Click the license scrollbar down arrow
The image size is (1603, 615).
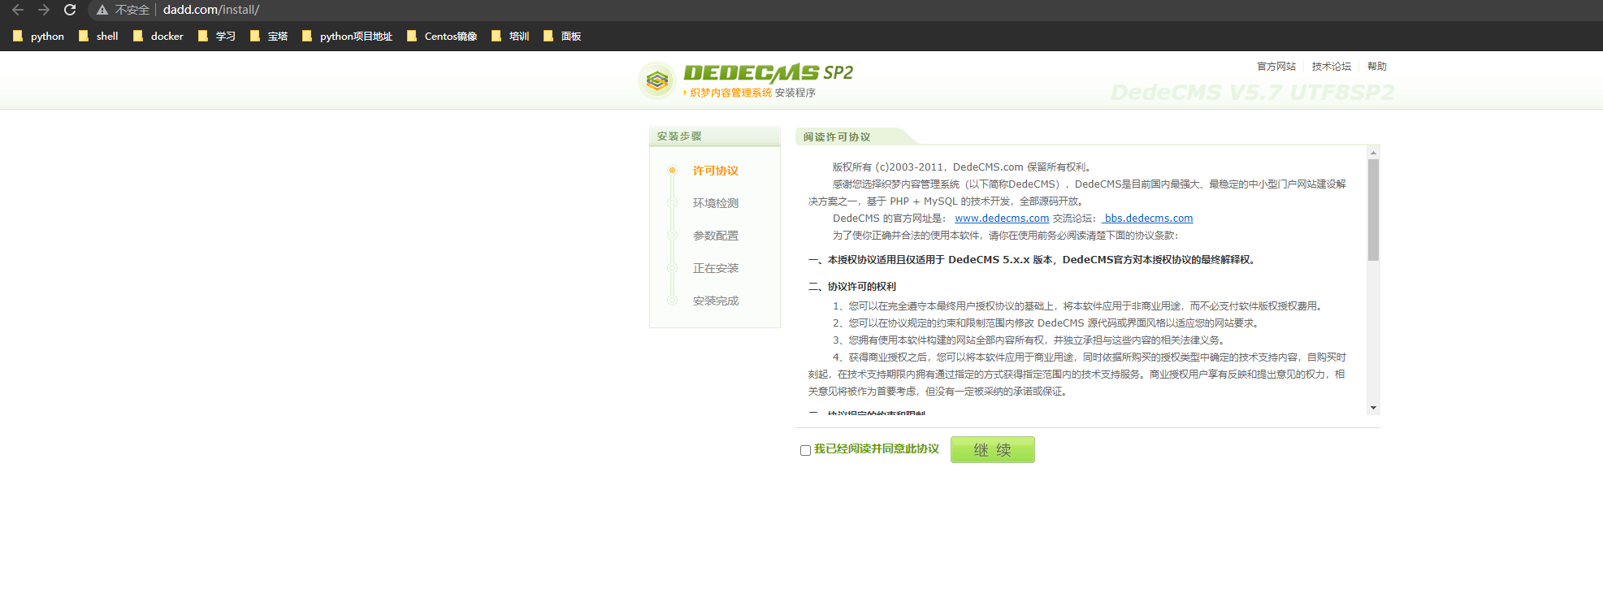click(x=1373, y=408)
